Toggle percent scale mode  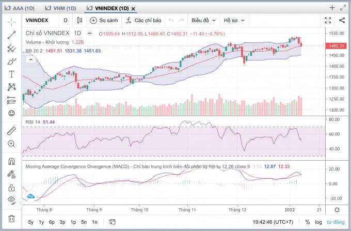point(307,222)
